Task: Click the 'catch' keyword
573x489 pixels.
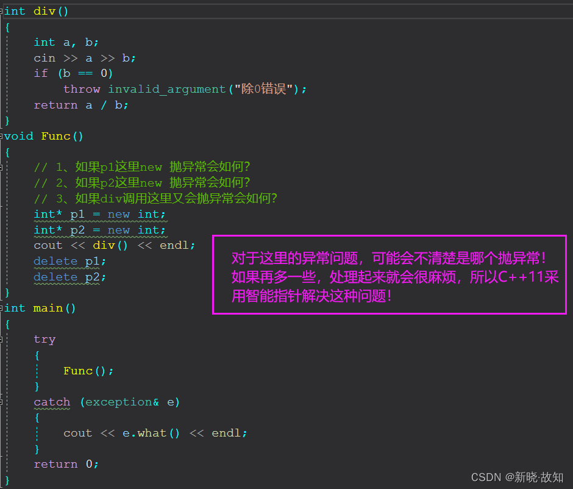Action: [x=52, y=402]
